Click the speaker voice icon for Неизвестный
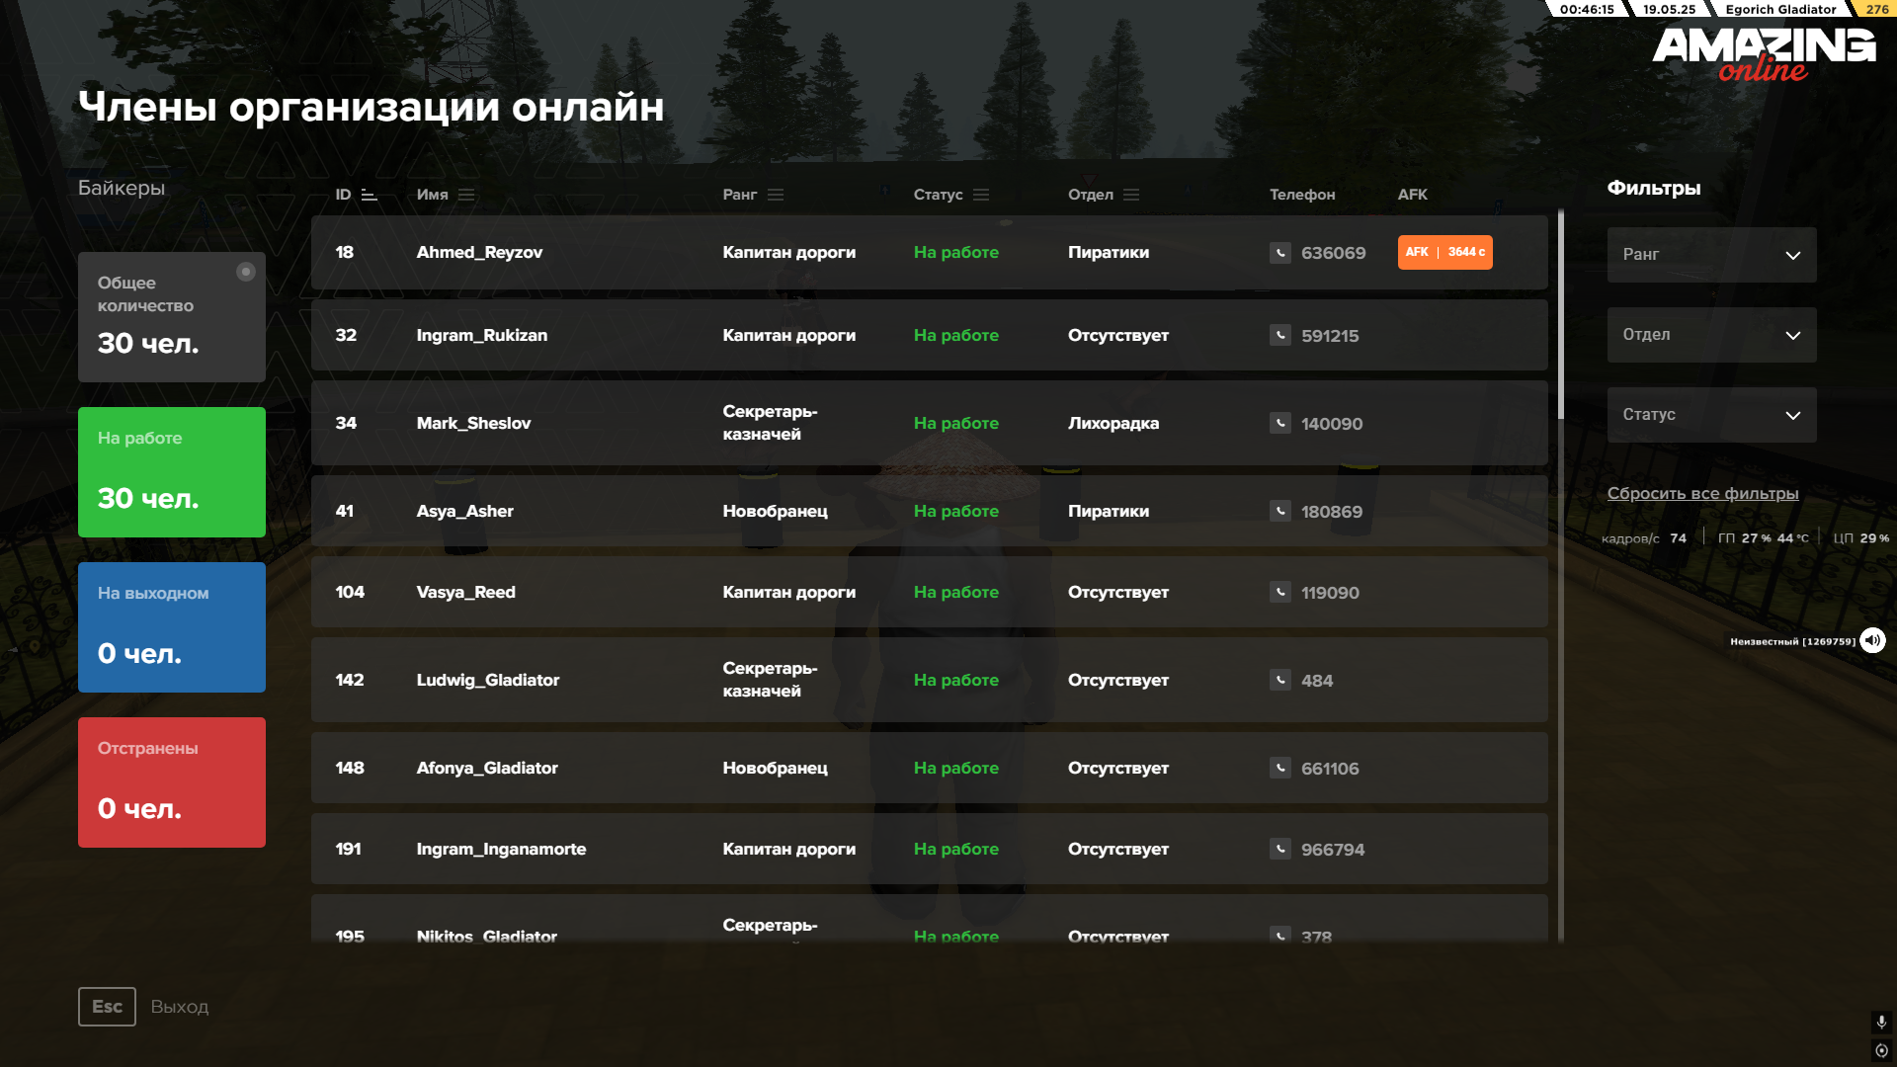Viewport: 1897px width, 1067px height. pyautogui.click(x=1872, y=640)
